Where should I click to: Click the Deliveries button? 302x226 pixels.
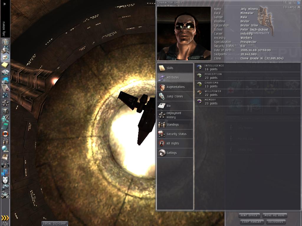(x=276, y=222)
